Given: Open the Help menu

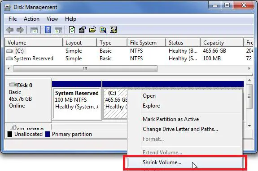Looking at the screenshot, I should [x=70, y=19].
